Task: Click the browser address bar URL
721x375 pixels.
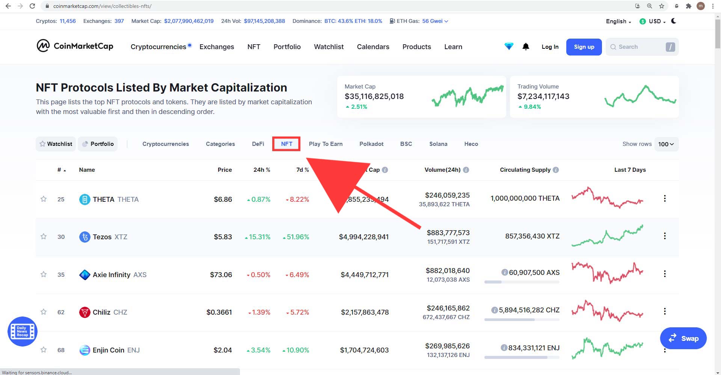Action: click(x=102, y=6)
